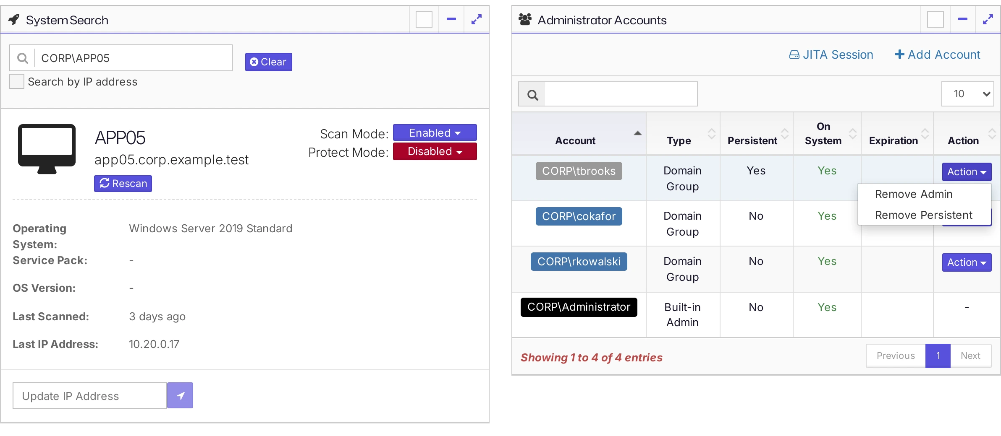The image size is (1001, 436).
Task: Rescan the APP05 system
Action: coord(123,184)
